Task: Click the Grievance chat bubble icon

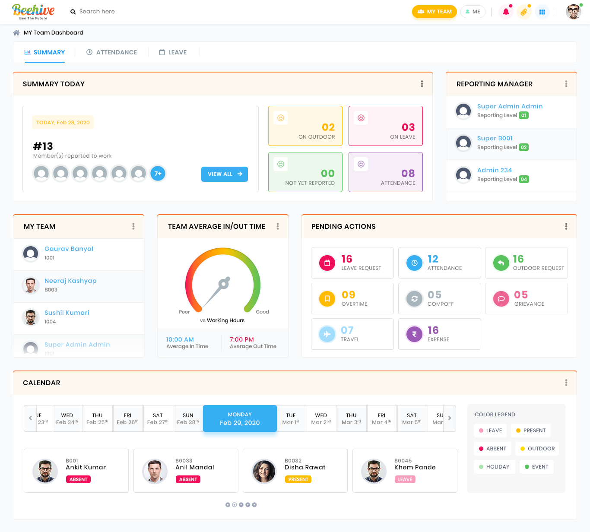Action: [501, 298]
